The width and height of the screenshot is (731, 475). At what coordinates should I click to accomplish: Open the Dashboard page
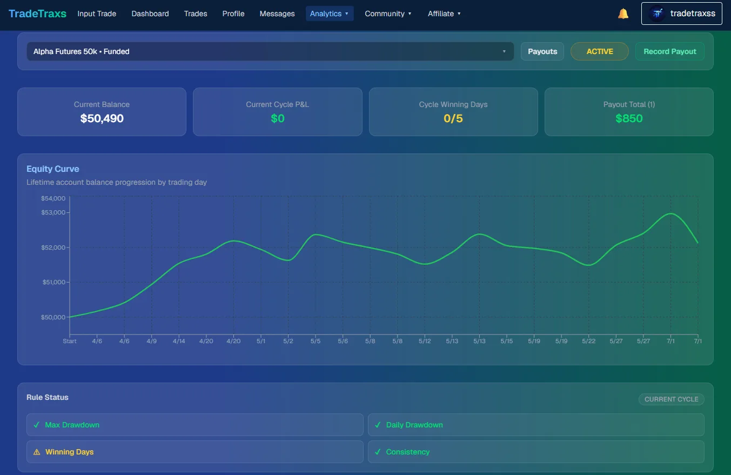[x=150, y=14]
